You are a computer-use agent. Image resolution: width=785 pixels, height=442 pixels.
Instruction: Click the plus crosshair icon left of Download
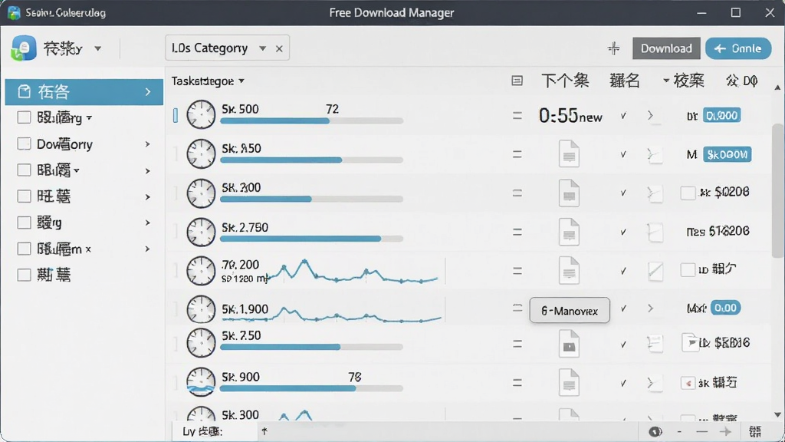click(614, 48)
